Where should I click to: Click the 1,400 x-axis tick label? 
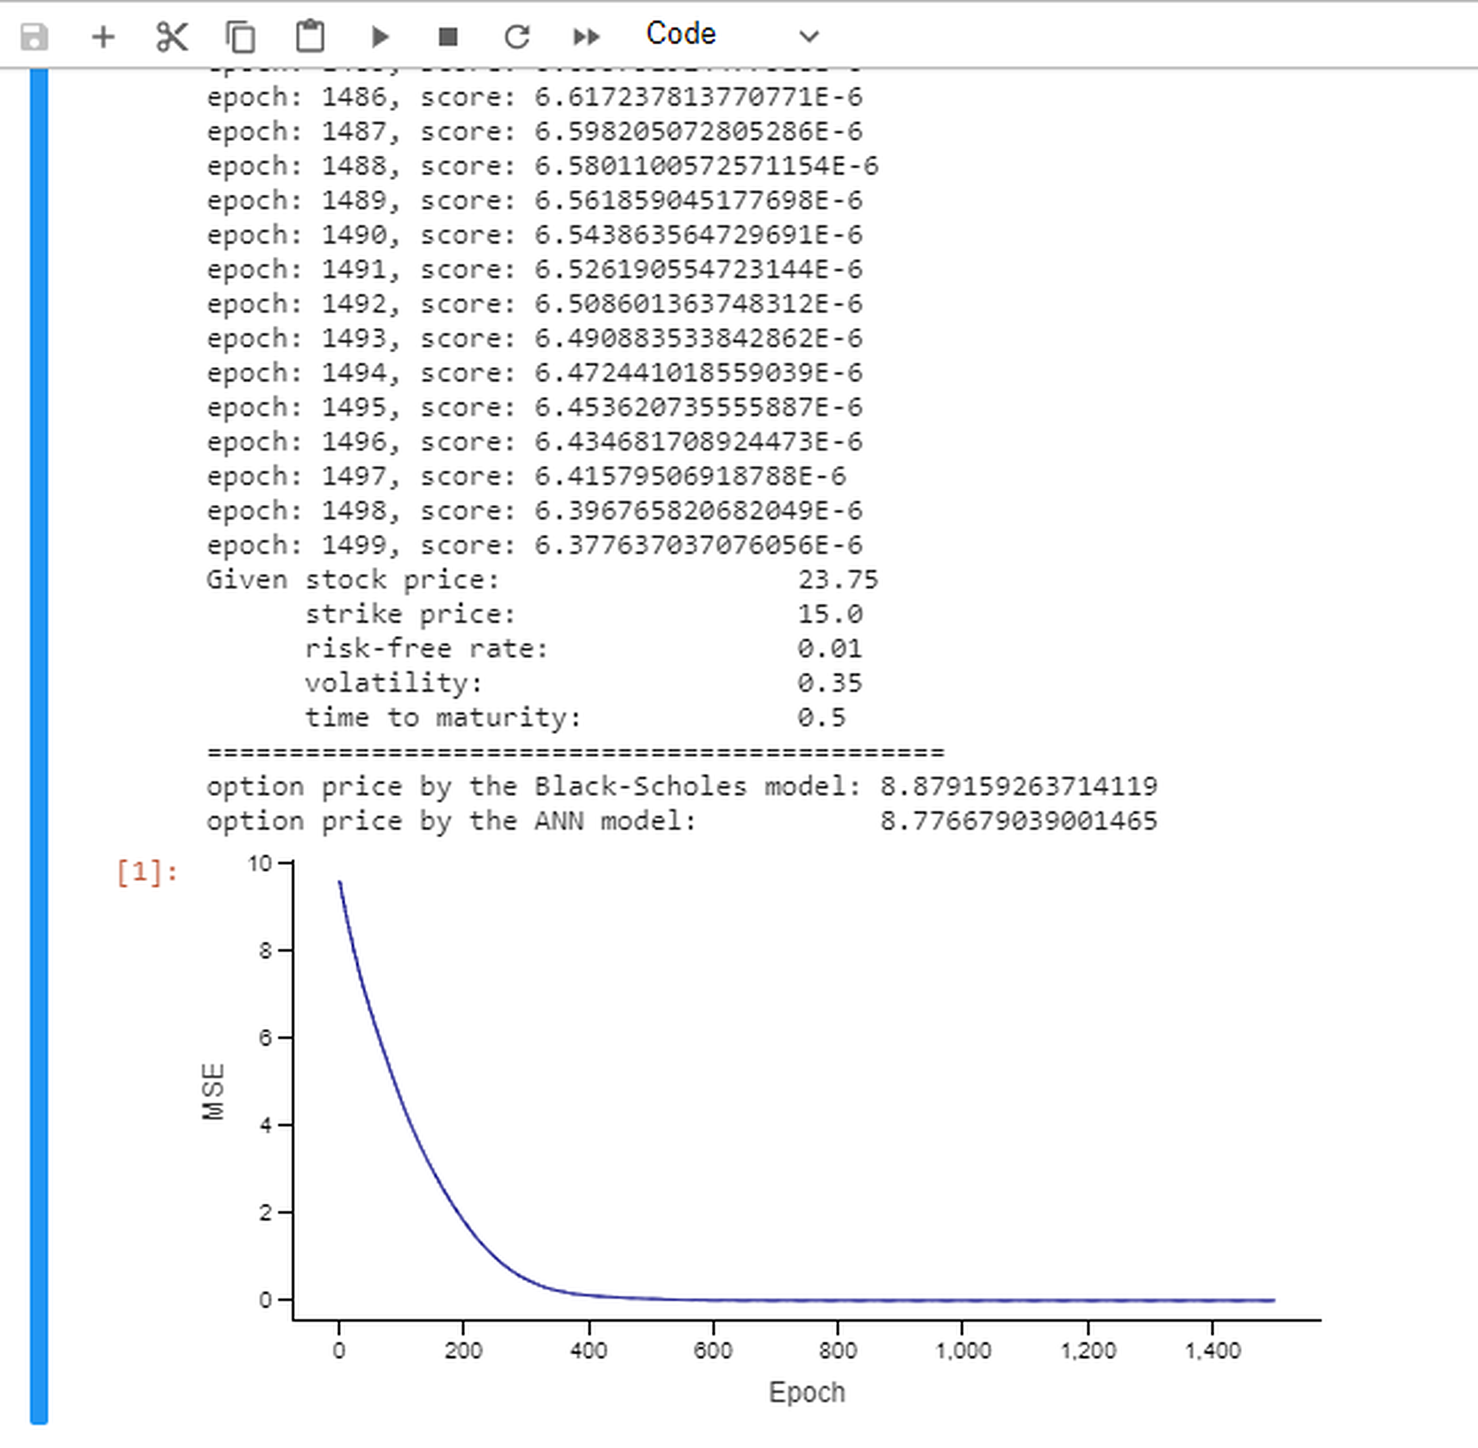coord(1213,1351)
